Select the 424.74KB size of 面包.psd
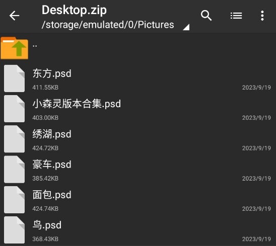 tap(45, 209)
